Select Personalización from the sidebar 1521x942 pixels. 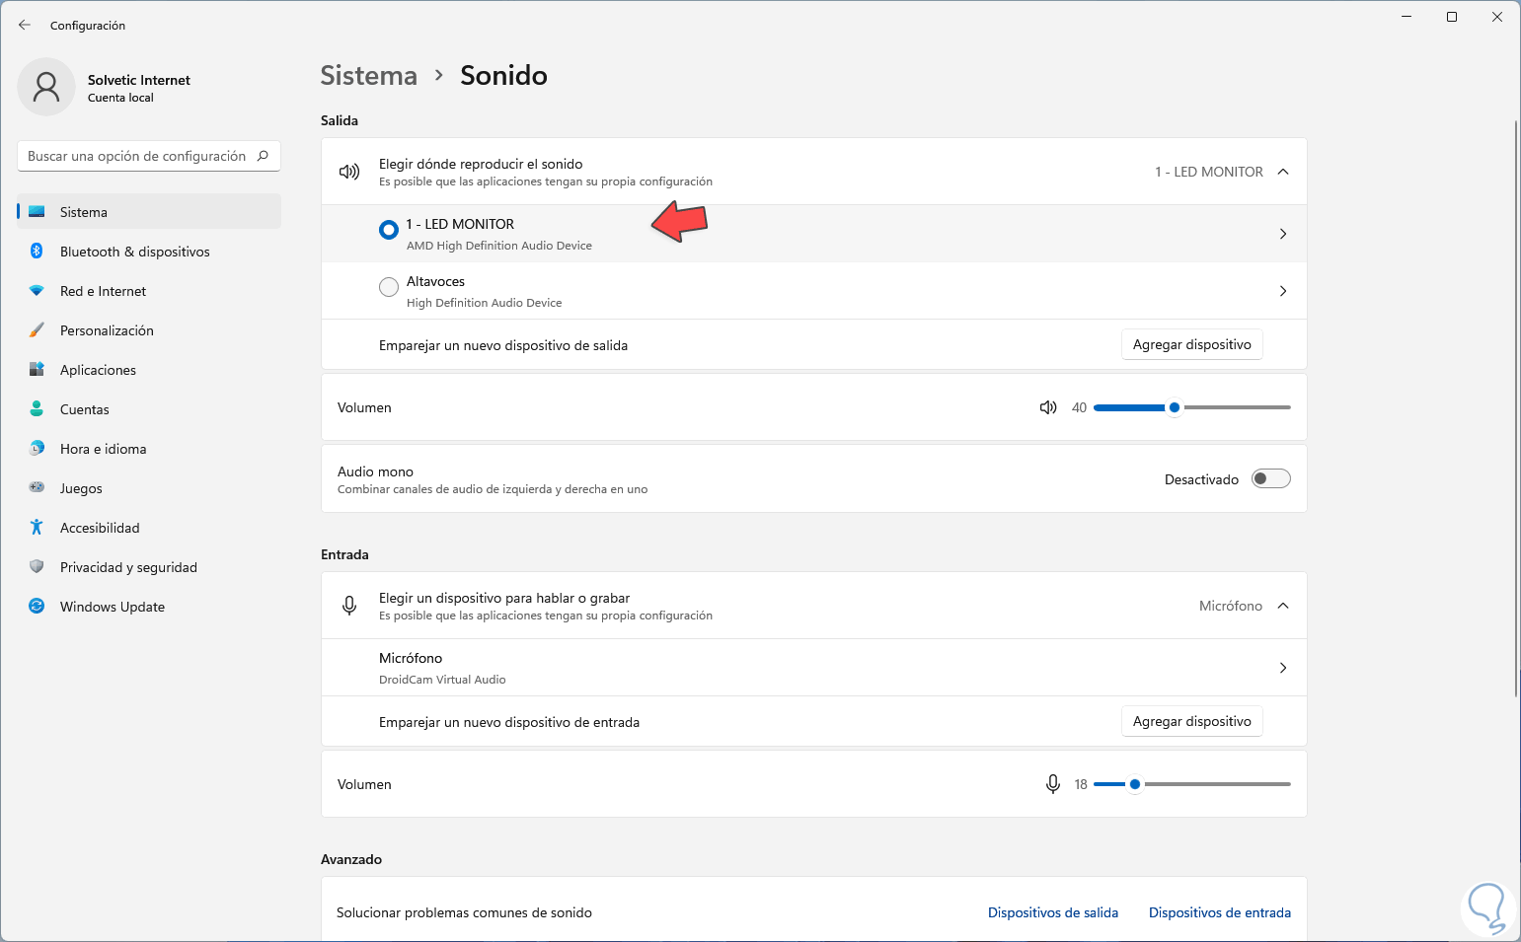coord(107,330)
